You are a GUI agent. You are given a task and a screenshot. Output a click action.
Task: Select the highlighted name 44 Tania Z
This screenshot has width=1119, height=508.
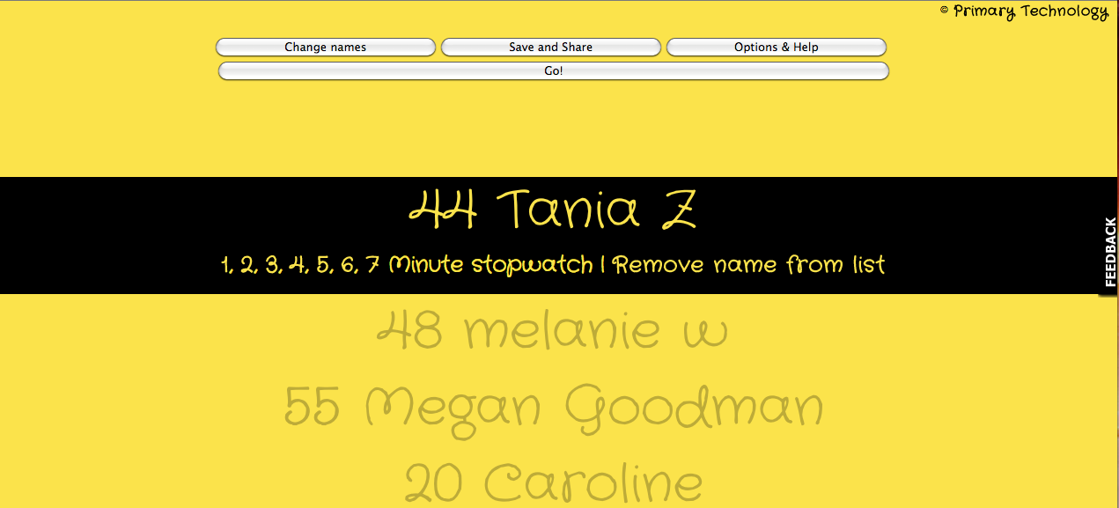[x=553, y=211]
